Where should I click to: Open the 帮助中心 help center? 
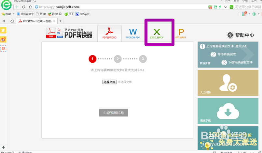240,35
